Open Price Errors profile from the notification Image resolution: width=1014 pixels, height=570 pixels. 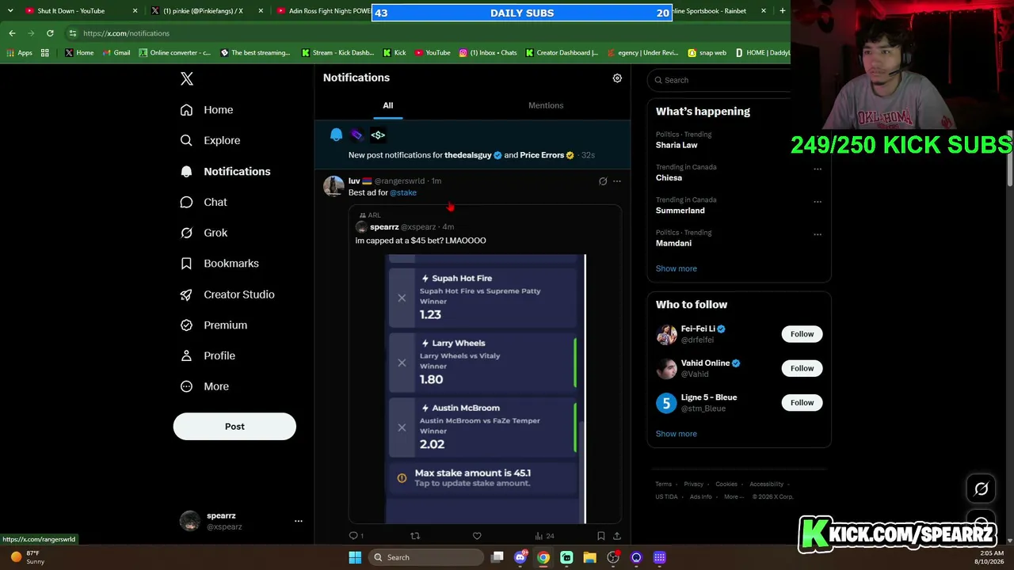point(542,155)
